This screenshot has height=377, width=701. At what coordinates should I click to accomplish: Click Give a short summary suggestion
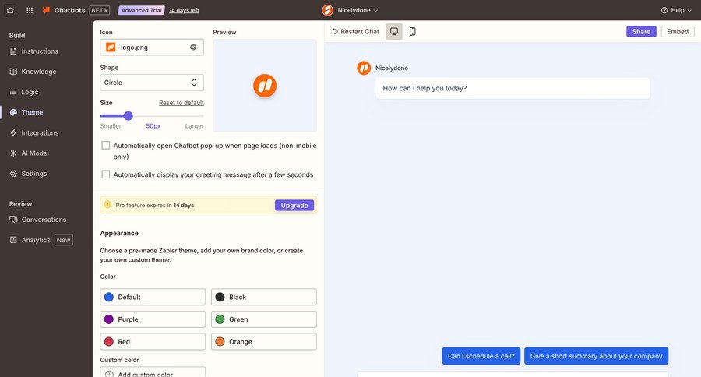pos(596,356)
